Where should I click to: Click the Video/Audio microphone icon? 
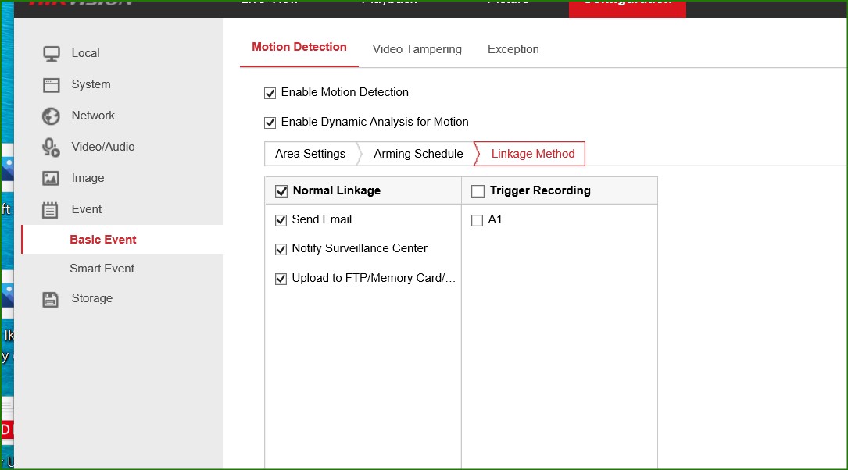pos(51,148)
